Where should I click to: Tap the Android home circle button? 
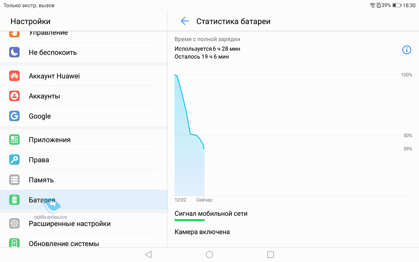pos(209,254)
